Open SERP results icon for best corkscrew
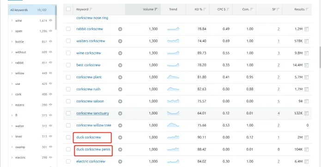 (306, 65)
